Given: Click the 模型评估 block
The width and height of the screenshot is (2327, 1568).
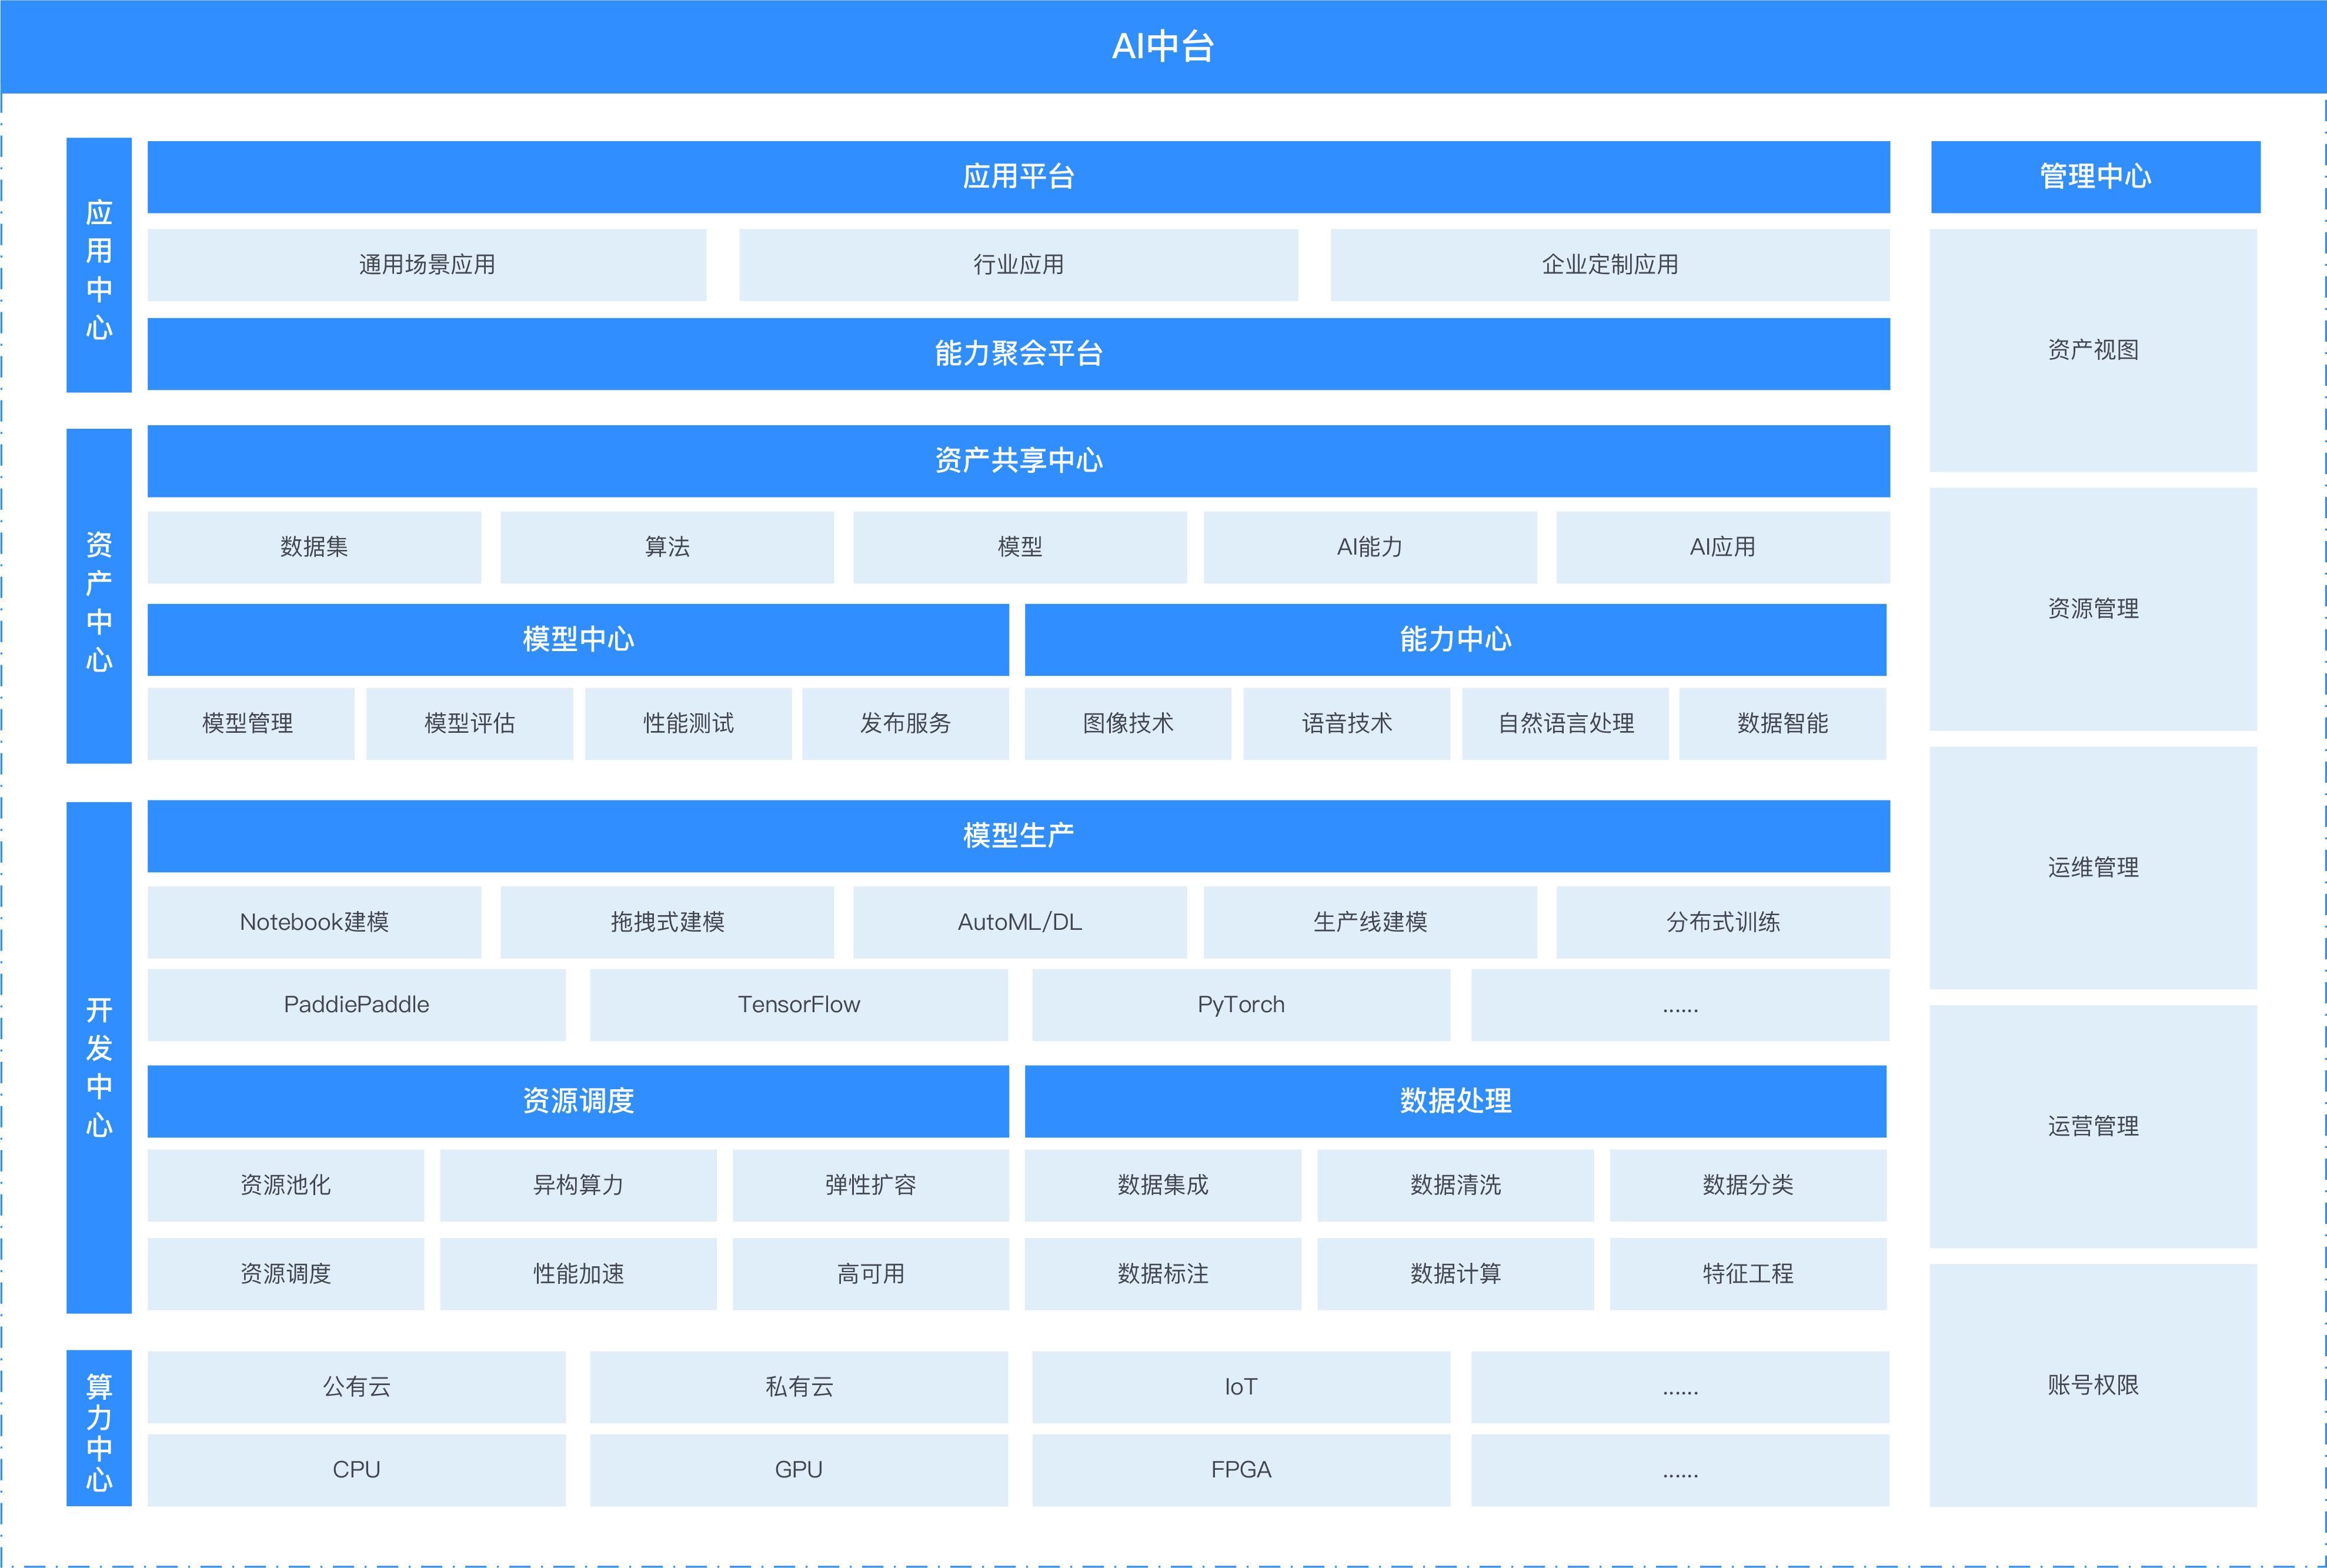Looking at the screenshot, I should click(x=469, y=724).
